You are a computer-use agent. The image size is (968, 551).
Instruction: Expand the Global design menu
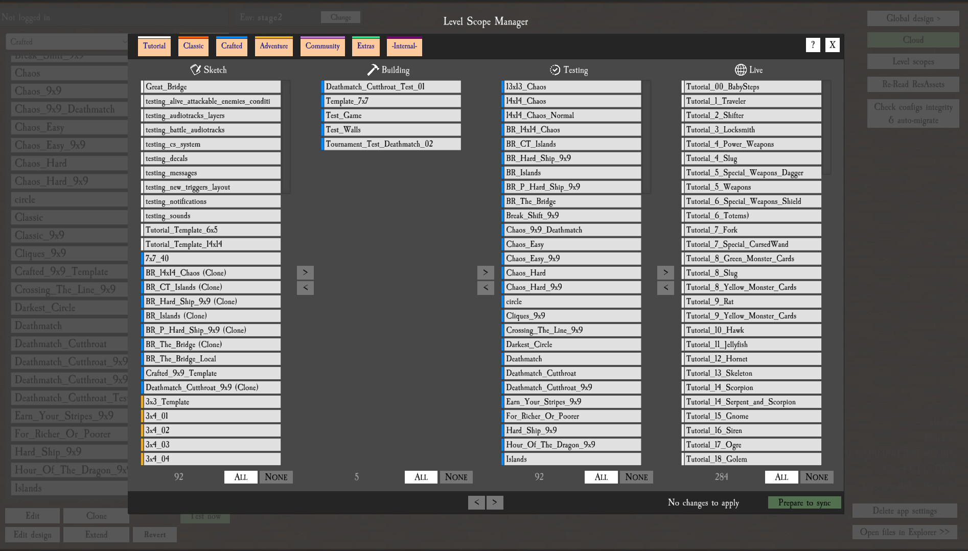[913, 18]
